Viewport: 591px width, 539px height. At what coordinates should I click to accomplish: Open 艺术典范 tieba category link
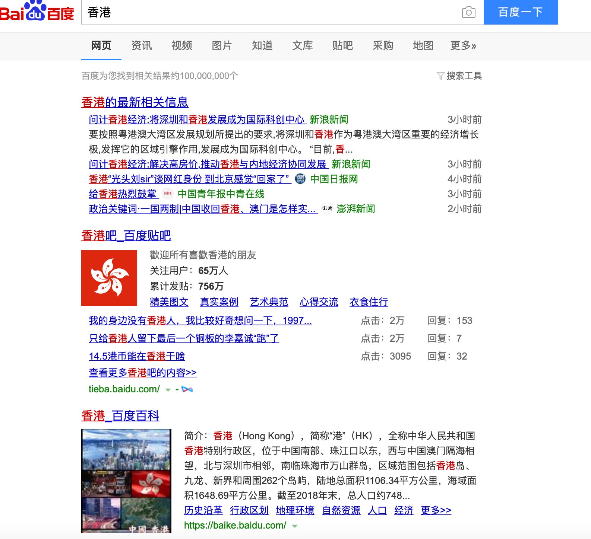point(269,302)
